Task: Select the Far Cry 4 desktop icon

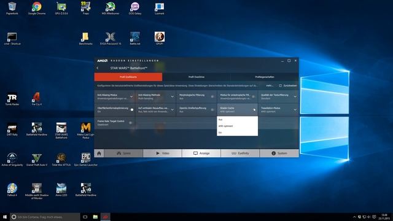Action: 37,99
